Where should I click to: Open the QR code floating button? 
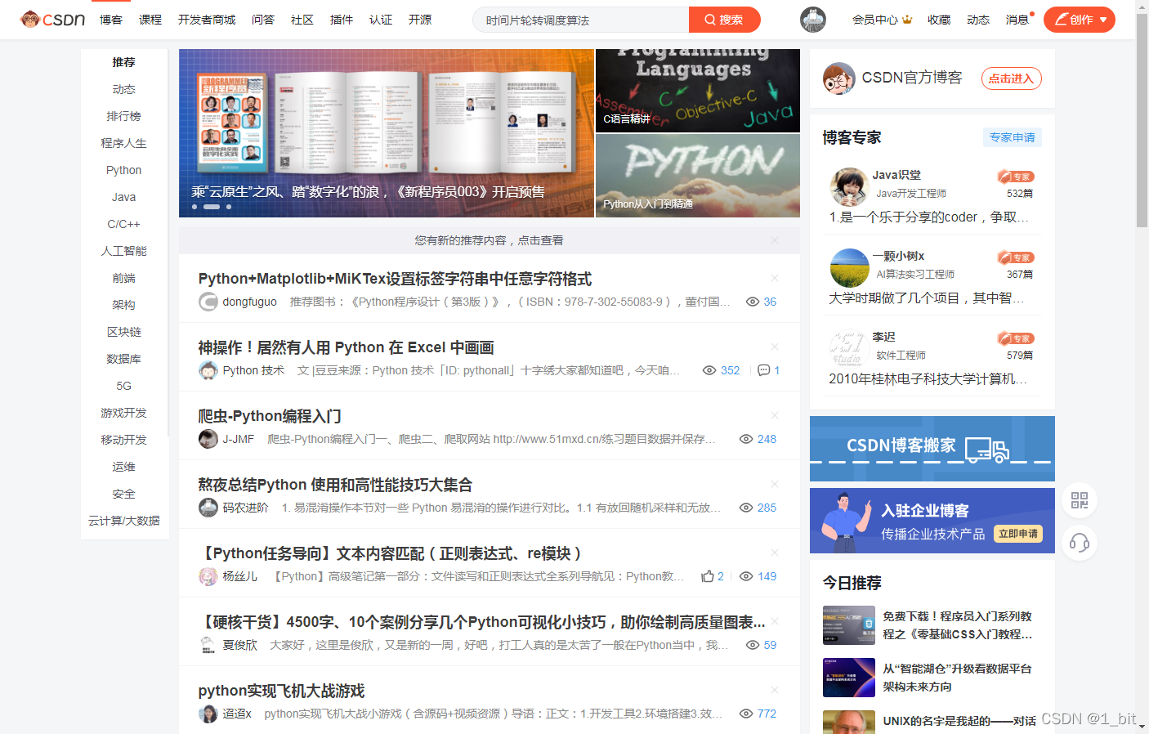tap(1080, 500)
